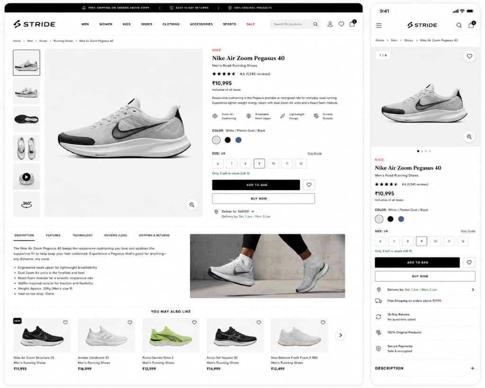The height and width of the screenshot is (388, 485).
Task: Open the MEN navigation menu
Action: click(x=85, y=24)
